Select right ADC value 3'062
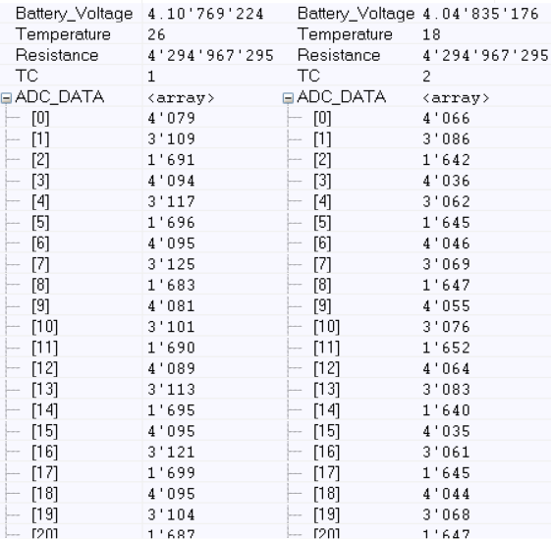This screenshot has width=551, height=539. click(x=446, y=201)
